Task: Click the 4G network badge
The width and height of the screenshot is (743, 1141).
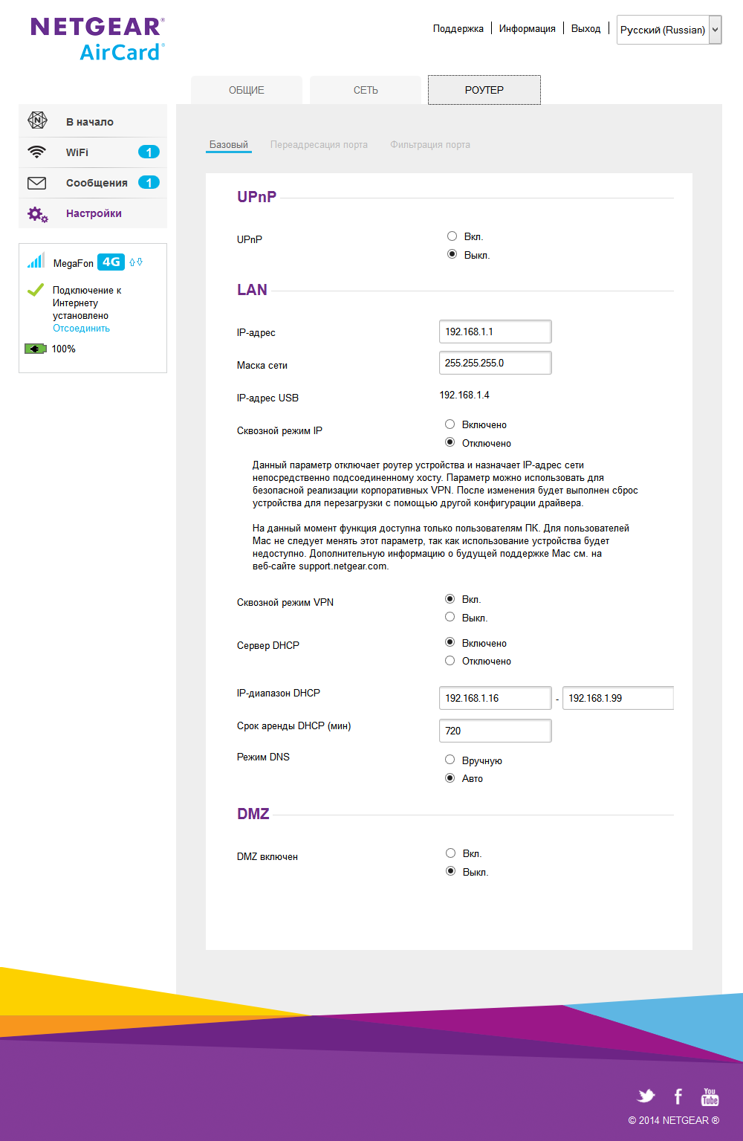Action: click(x=111, y=262)
